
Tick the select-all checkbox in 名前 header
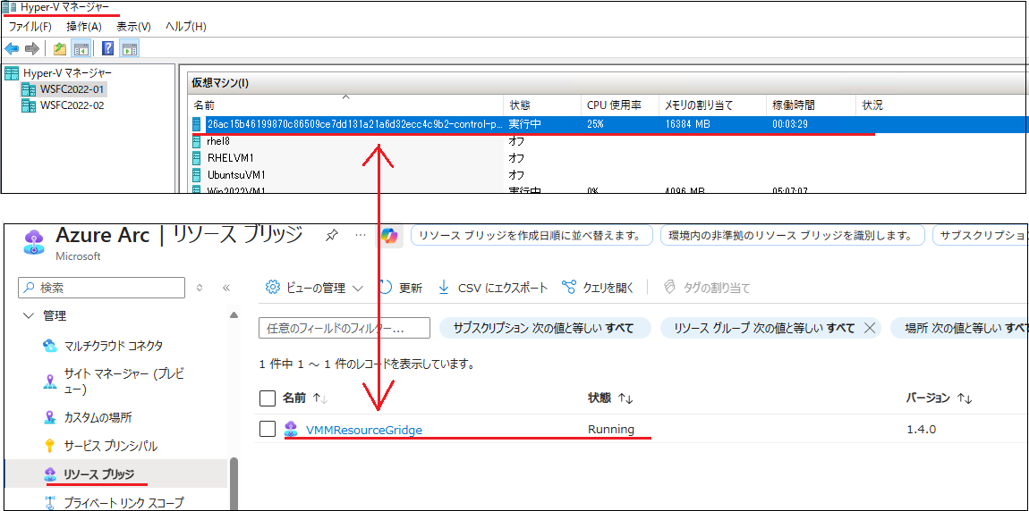tap(267, 398)
